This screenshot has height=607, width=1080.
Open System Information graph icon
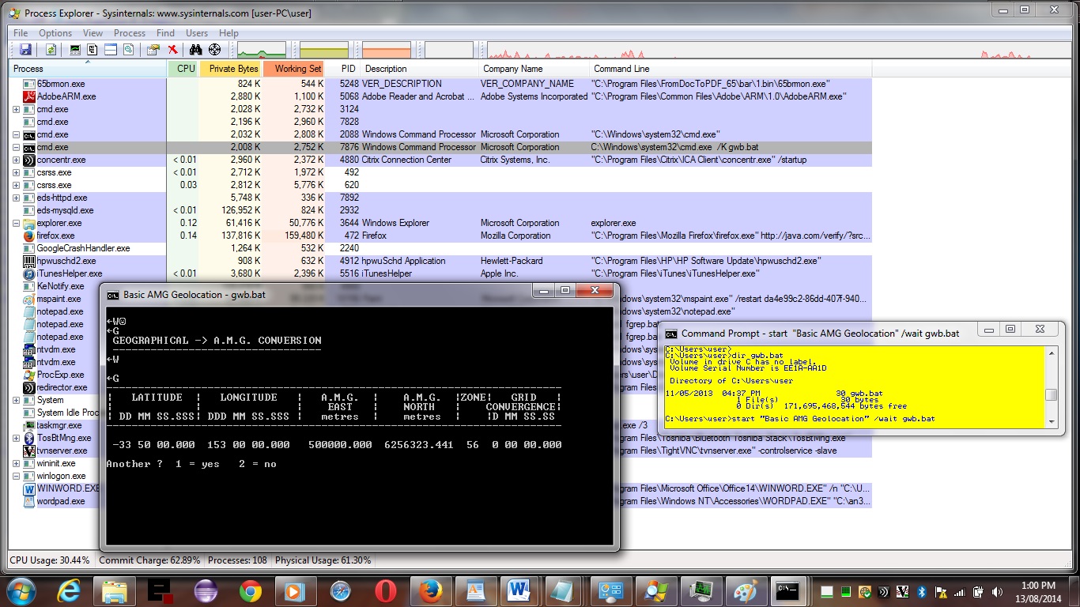coord(75,50)
